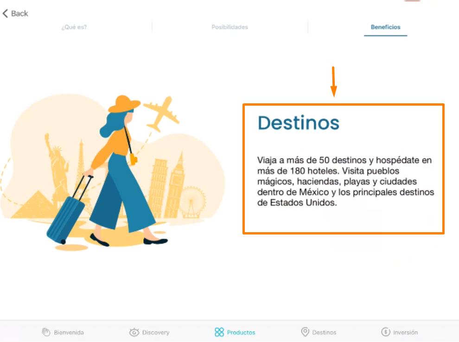Navigate to Destinos in bottom bar
Image resolution: width=459 pixels, height=342 pixels.
pos(324,333)
